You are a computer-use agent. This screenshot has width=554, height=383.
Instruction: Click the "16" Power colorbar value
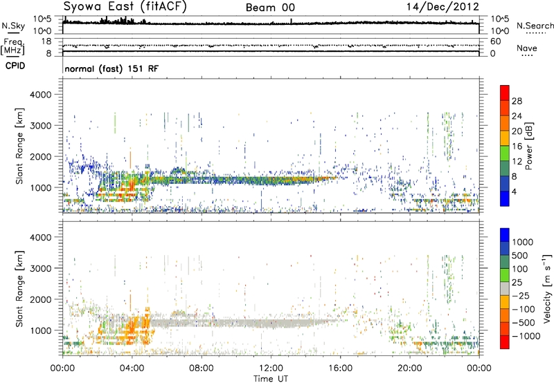(x=517, y=147)
